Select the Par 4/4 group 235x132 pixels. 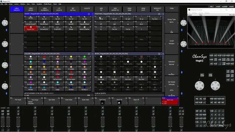point(84,18)
